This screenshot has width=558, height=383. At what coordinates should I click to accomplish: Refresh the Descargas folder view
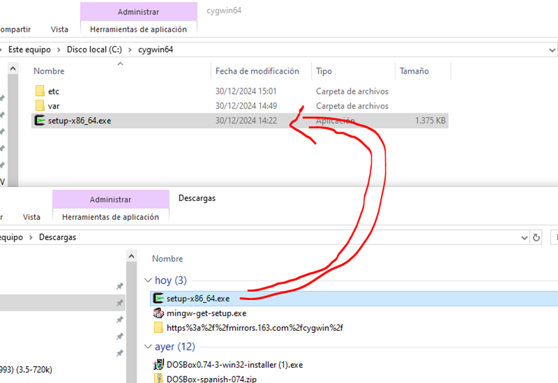[x=537, y=237]
